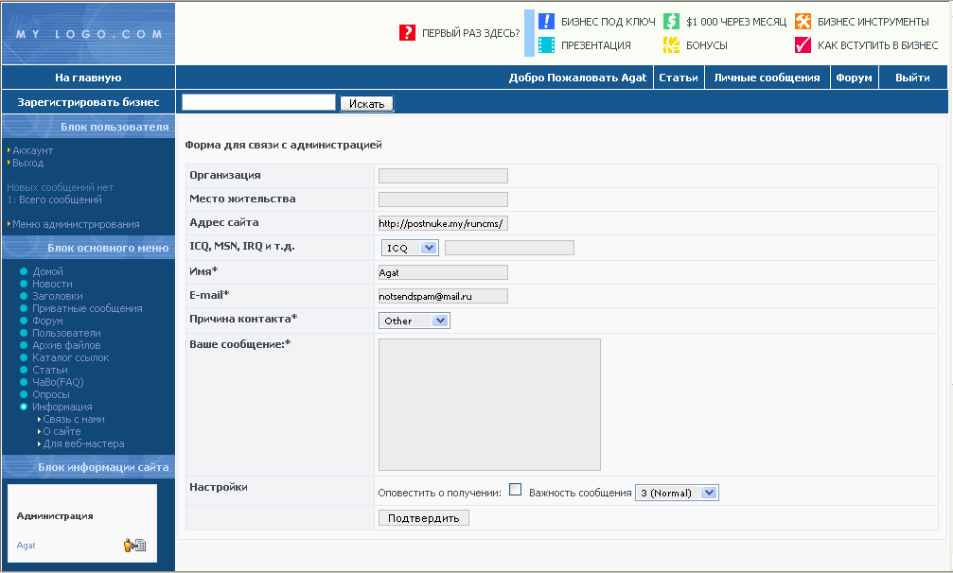Open the Архив файлов menu link
Image resolution: width=953 pixels, height=573 pixels.
pyautogui.click(x=66, y=345)
